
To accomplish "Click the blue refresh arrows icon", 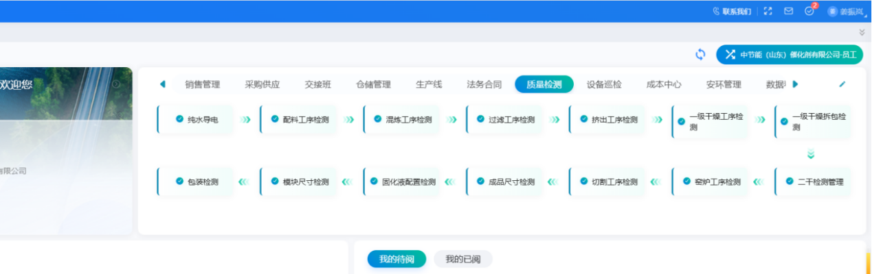I will 700,54.
